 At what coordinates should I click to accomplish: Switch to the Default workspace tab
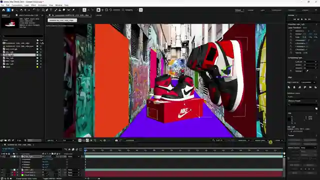[238, 10]
